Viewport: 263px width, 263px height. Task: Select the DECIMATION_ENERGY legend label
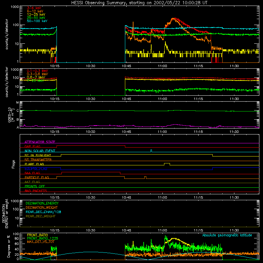point(42,203)
